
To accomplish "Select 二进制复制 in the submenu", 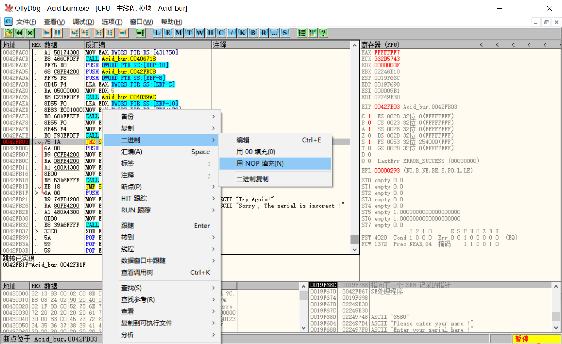I will (275, 179).
